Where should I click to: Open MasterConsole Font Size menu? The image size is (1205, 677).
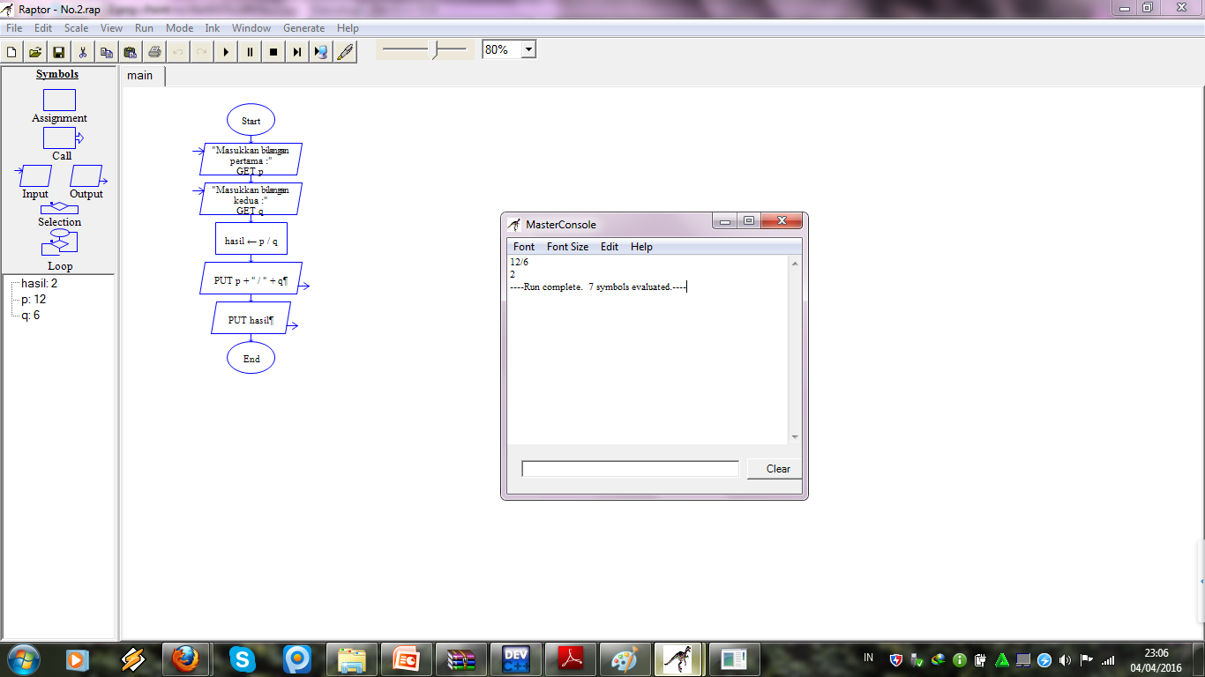point(567,247)
